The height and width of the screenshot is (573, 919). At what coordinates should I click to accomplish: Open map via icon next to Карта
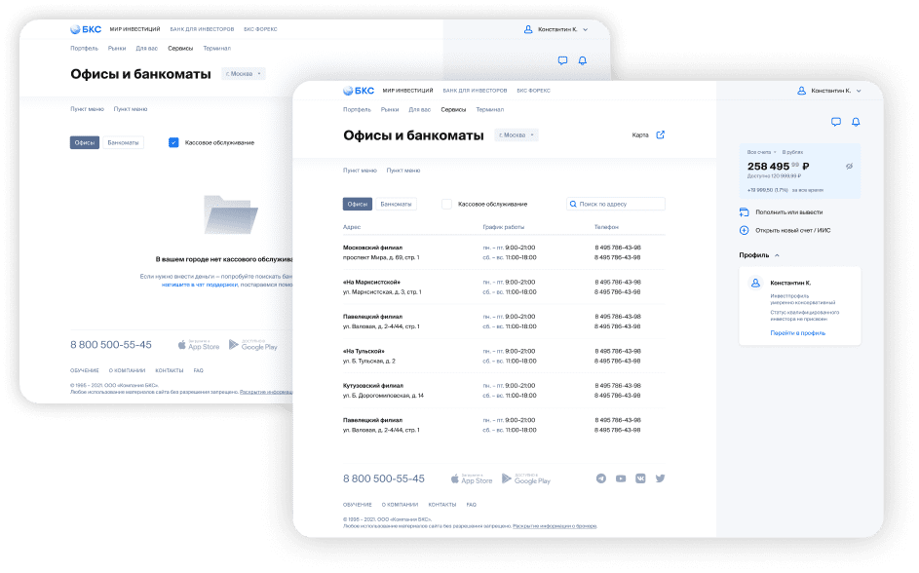pos(660,135)
